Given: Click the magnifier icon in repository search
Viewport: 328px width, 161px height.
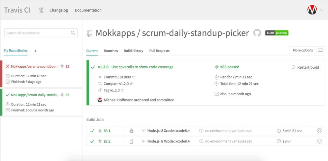Looking at the screenshot, I should click(x=73, y=33).
